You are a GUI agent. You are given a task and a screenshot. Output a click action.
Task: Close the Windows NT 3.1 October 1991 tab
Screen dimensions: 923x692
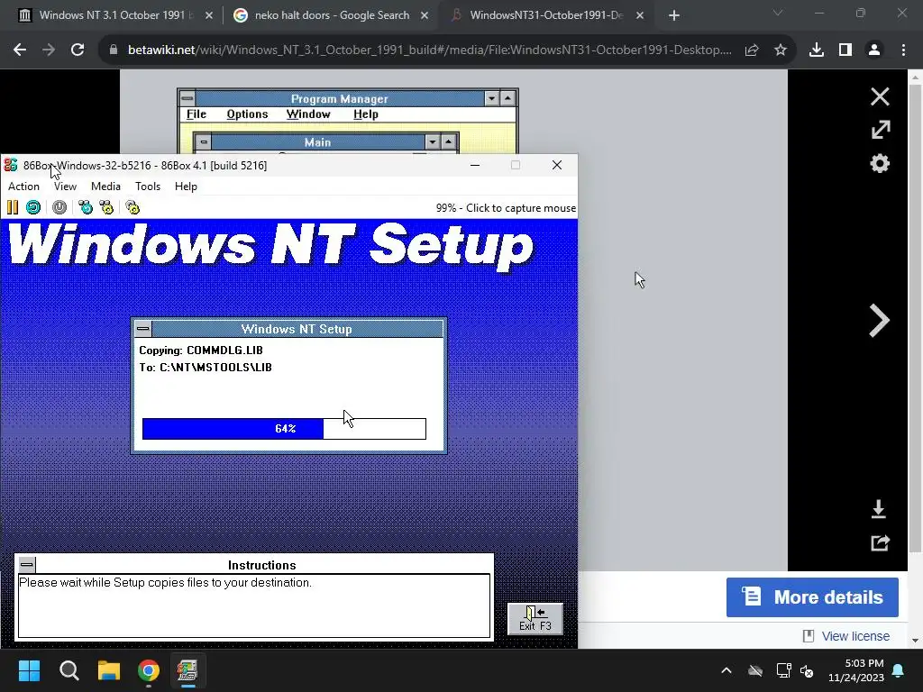pyautogui.click(x=209, y=16)
